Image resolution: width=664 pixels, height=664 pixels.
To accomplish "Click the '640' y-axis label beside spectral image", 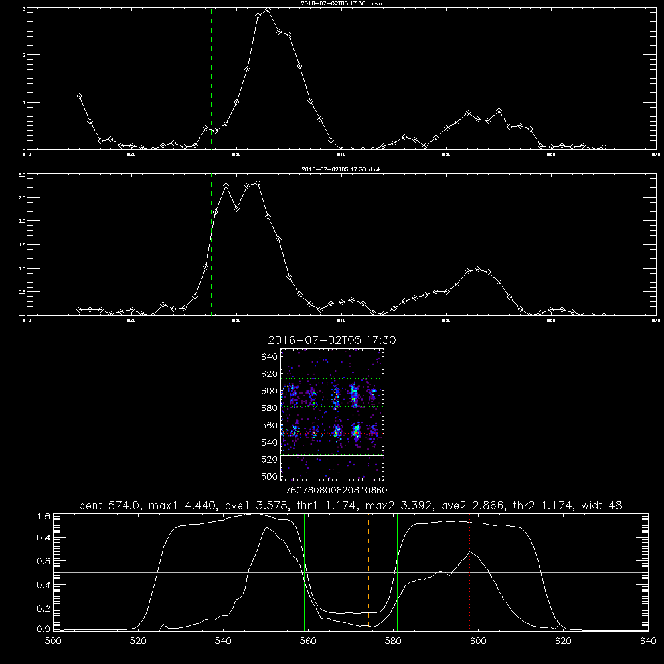I will coord(270,357).
